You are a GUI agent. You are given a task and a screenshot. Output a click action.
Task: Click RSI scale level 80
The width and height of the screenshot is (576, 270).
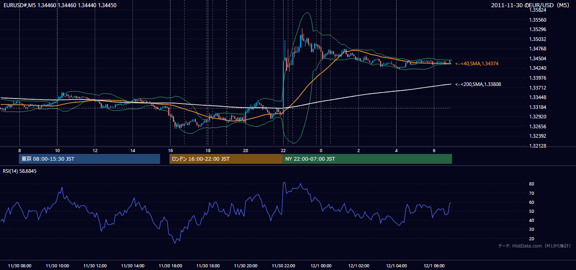532,184
